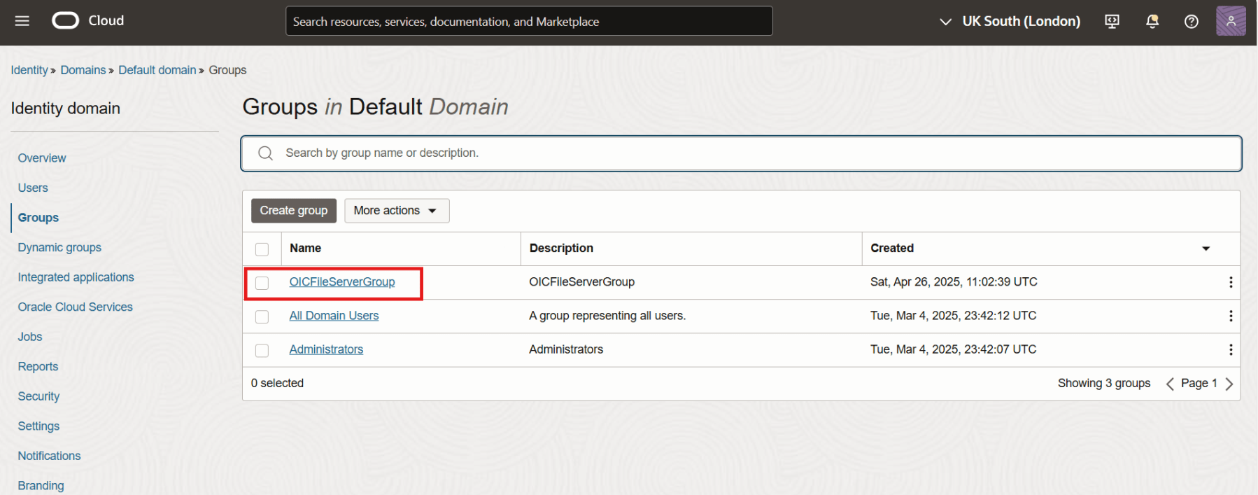Navigate to Users in sidebar

coord(33,188)
